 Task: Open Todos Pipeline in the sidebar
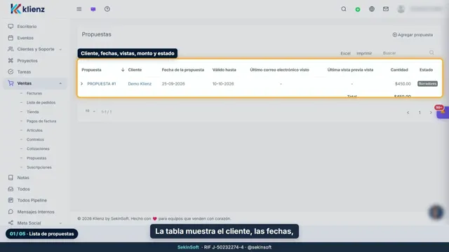click(32, 200)
